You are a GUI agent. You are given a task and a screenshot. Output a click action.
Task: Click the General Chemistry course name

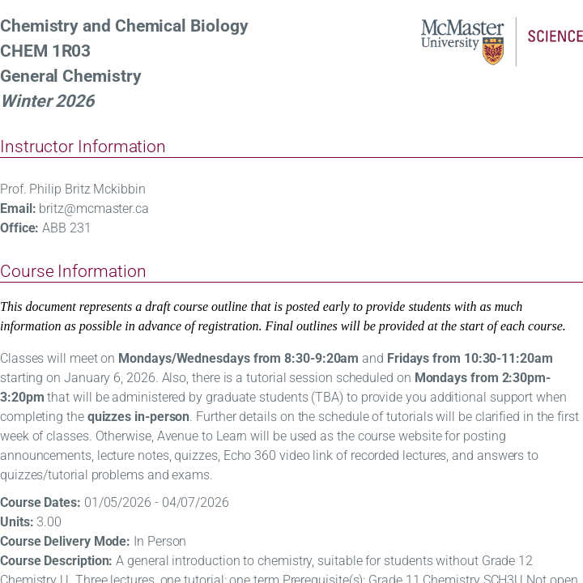pos(70,76)
